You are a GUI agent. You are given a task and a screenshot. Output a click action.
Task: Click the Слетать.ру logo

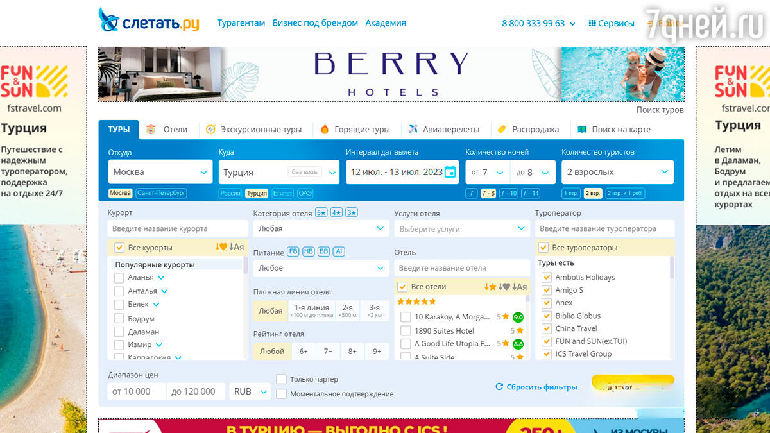pyautogui.click(x=148, y=21)
